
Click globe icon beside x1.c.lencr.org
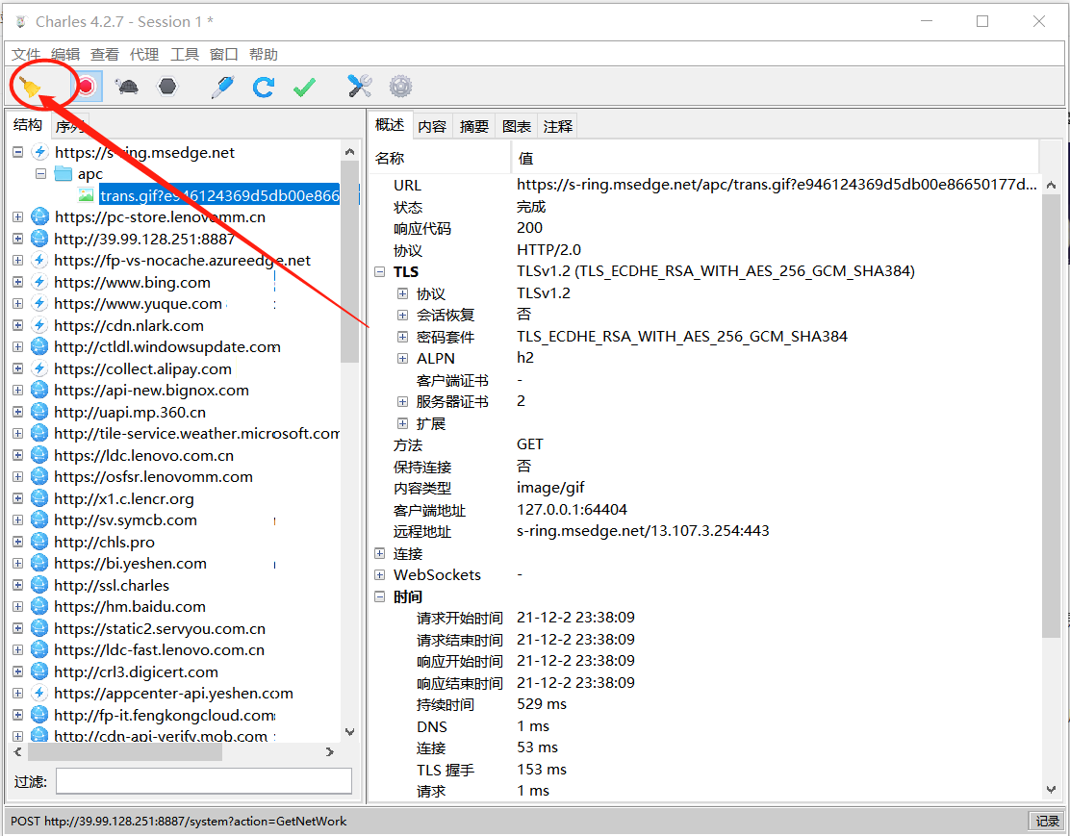(x=40, y=499)
